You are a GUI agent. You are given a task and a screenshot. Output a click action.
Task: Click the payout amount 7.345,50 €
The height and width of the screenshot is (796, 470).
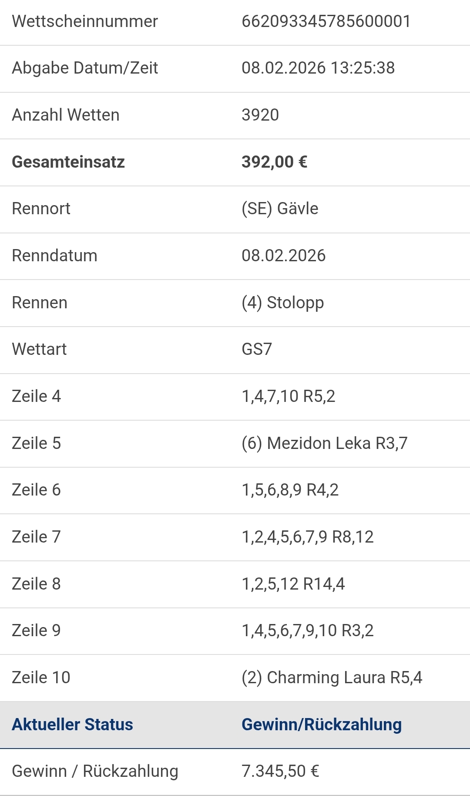pyautogui.click(x=280, y=771)
